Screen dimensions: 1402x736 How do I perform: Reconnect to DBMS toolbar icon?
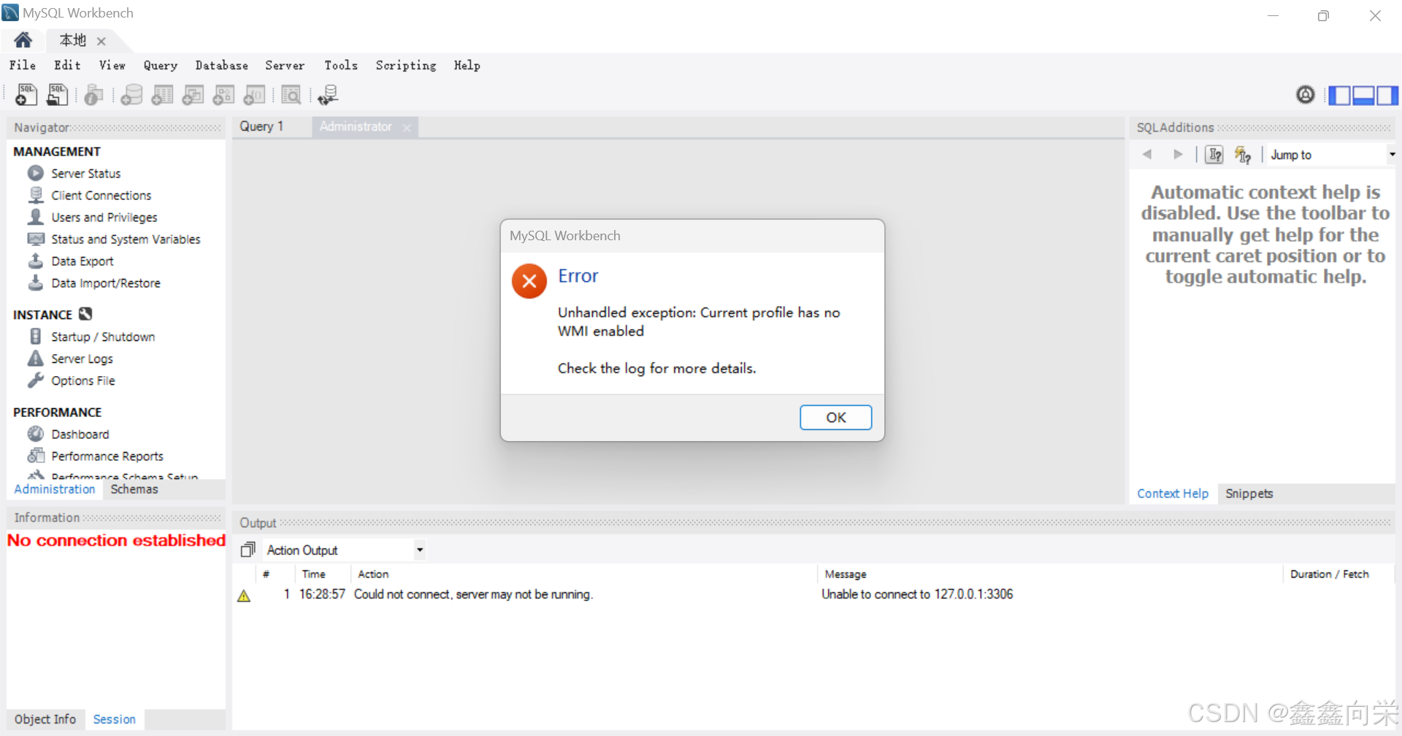[x=328, y=95]
